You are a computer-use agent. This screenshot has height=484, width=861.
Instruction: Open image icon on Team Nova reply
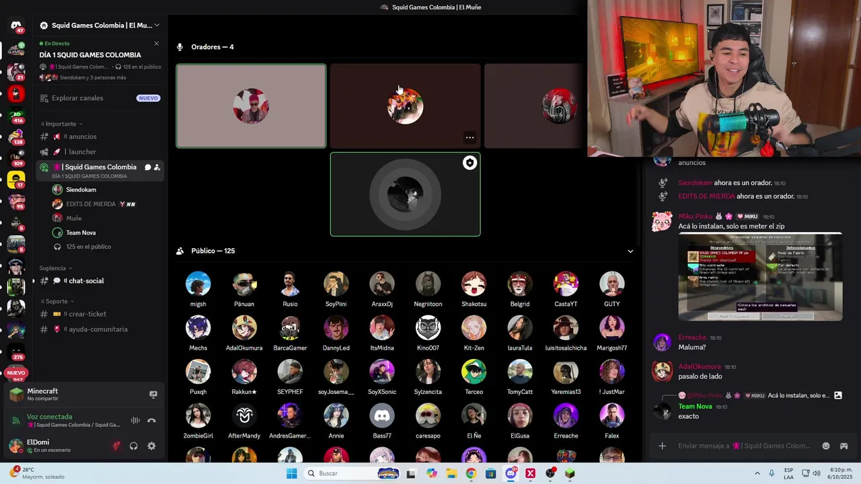(x=837, y=395)
